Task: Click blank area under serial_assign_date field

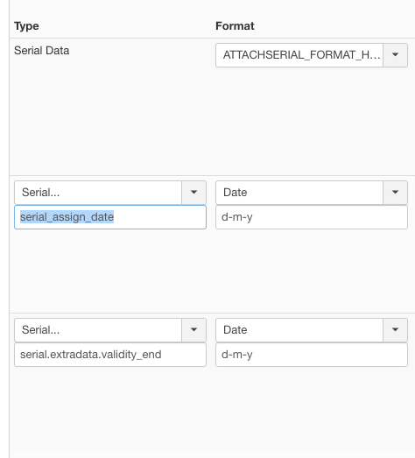Action: 110,271
